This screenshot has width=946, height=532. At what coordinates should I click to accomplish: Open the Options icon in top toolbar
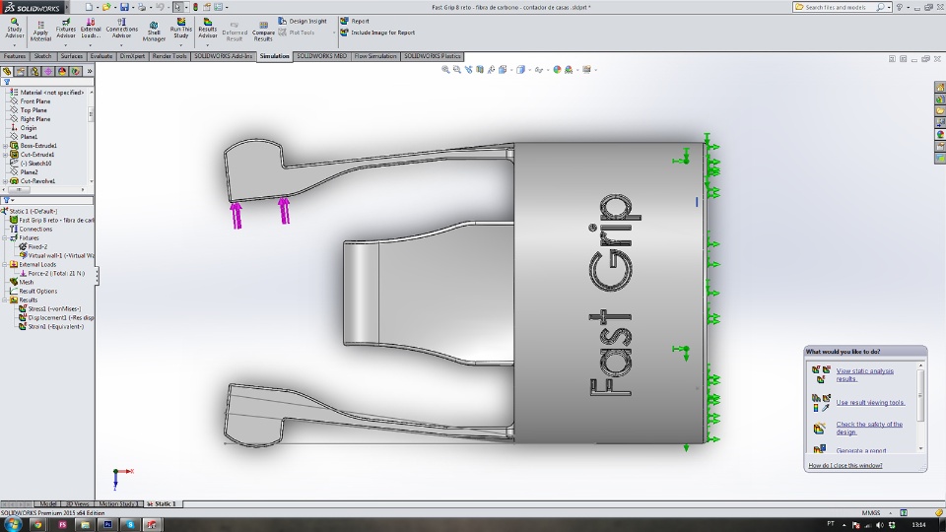pos(219,7)
